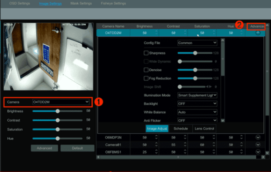
Task: Tick the Fog Reduction checkbox
Action: click(146, 78)
